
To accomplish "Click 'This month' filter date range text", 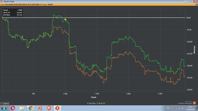I will 22,5.
